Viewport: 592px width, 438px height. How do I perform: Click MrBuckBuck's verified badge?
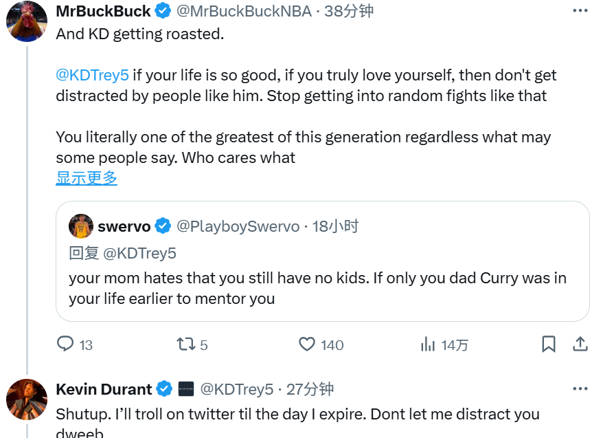(163, 11)
